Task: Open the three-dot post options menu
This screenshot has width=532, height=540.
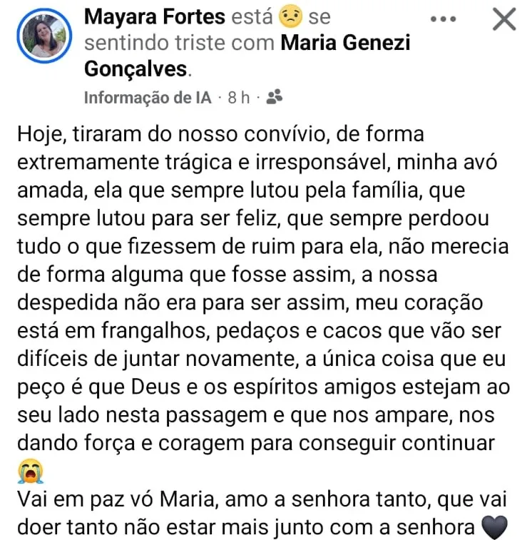Action: tap(443, 19)
